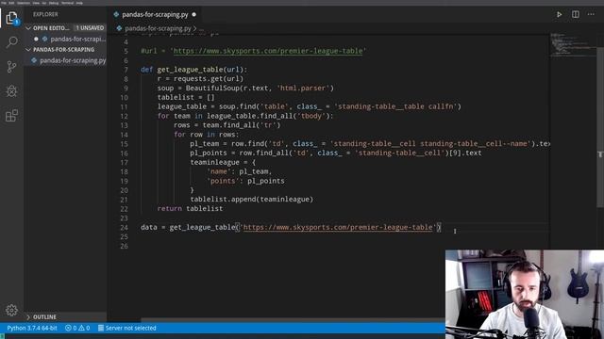Open the Help menu
This screenshot has width=604, height=339.
point(79,3)
